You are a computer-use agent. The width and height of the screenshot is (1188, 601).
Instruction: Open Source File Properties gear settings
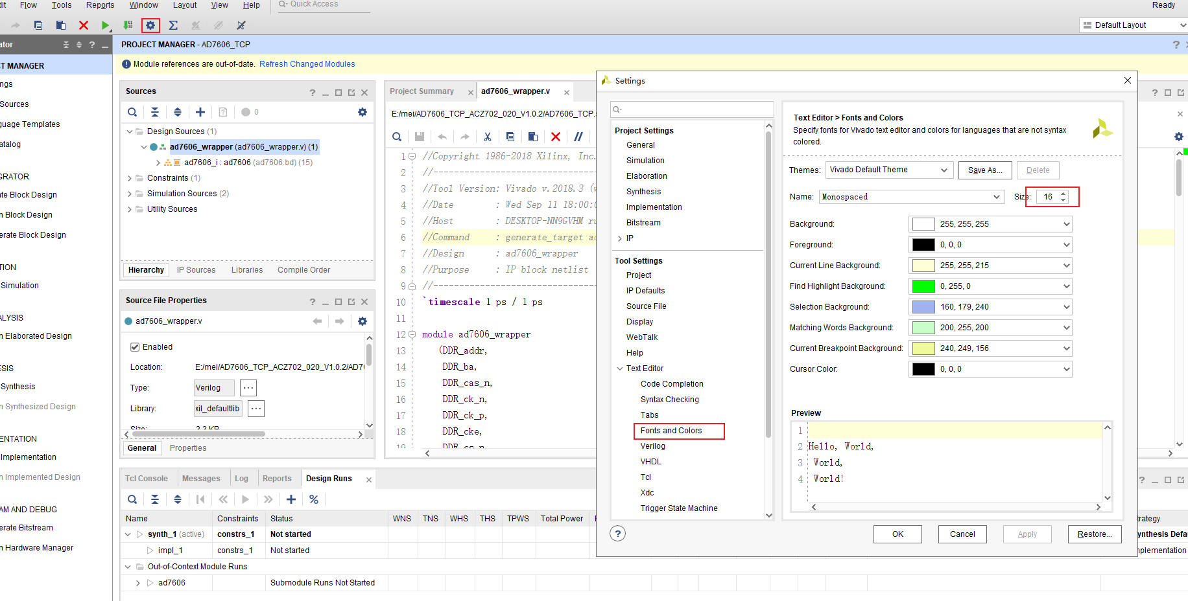click(x=362, y=321)
